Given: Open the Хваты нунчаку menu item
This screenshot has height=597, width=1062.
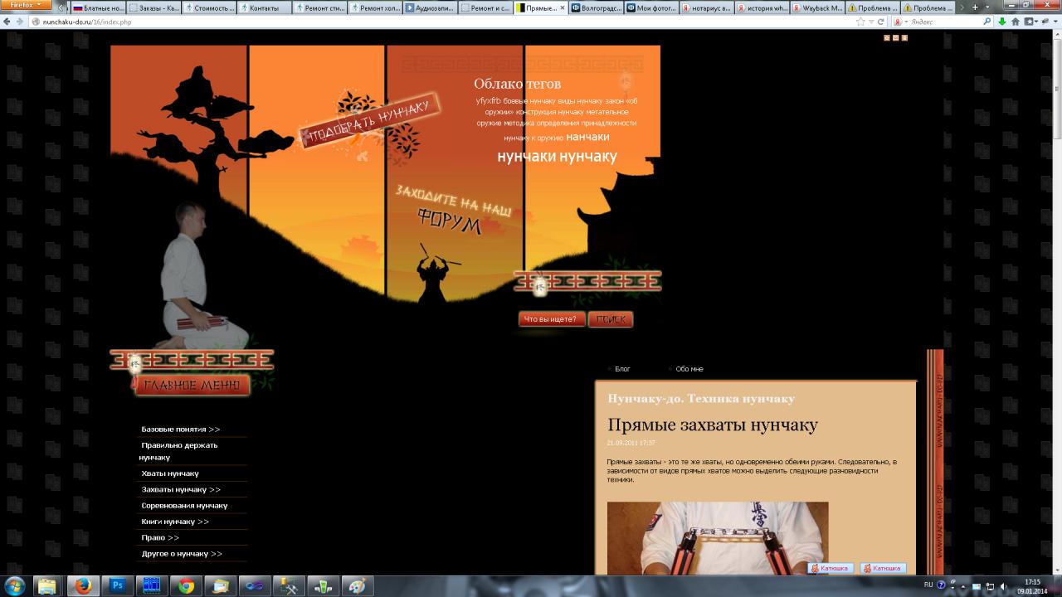Looking at the screenshot, I should [170, 473].
